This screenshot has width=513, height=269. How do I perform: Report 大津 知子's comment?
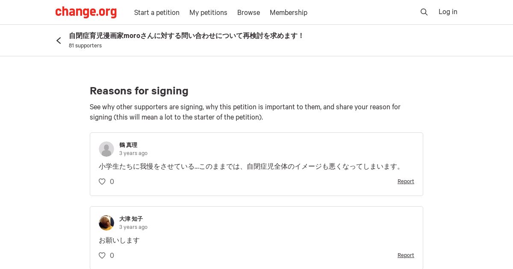pos(406,255)
